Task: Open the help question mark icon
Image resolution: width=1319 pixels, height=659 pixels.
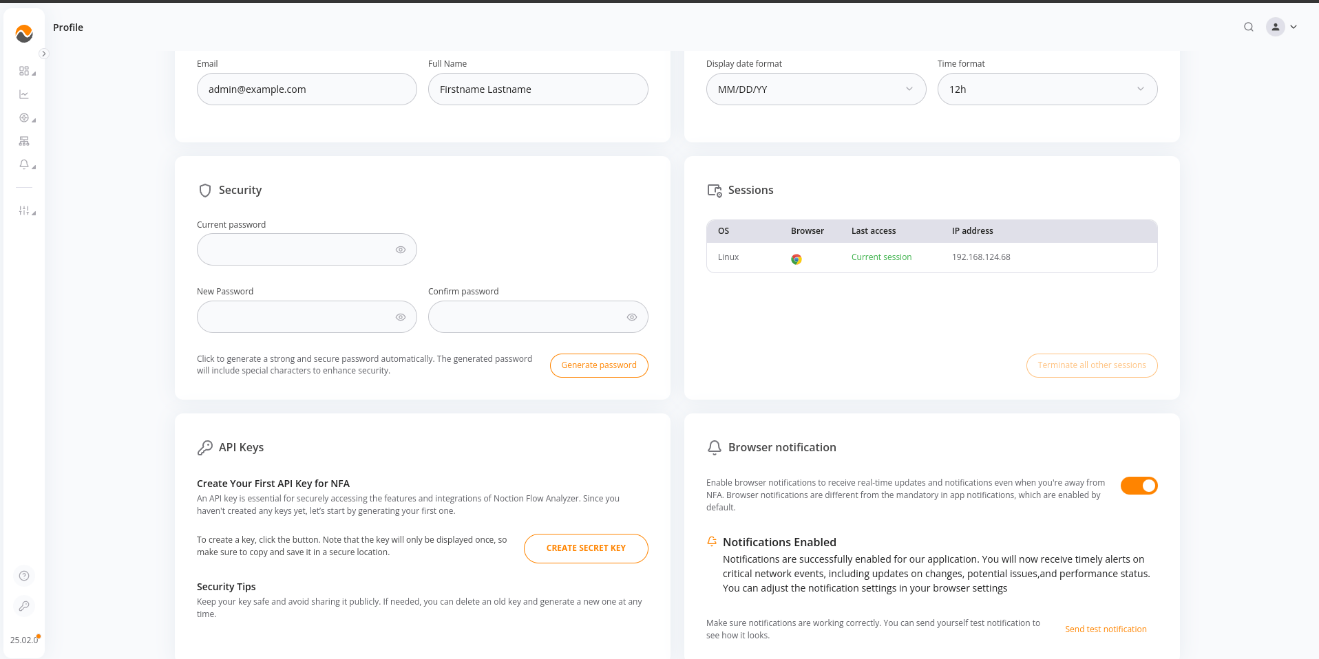Action: tap(24, 576)
